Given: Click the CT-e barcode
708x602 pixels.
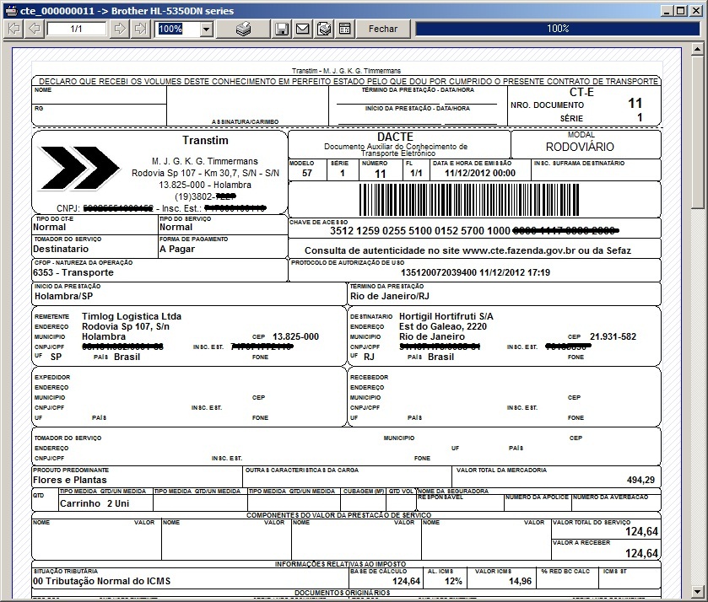Looking at the screenshot, I should click(x=469, y=200).
